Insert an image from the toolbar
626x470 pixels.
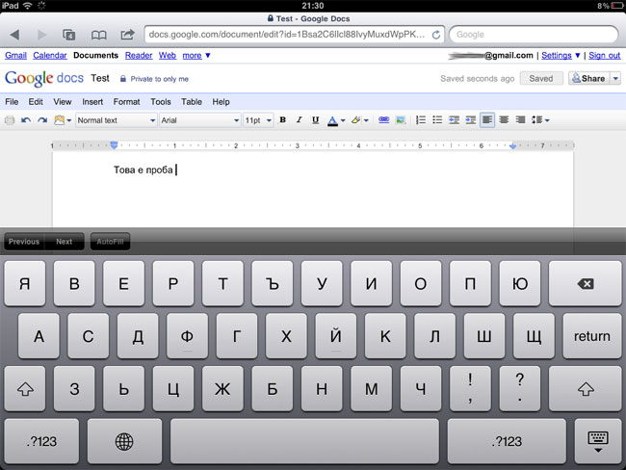(x=401, y=119)
